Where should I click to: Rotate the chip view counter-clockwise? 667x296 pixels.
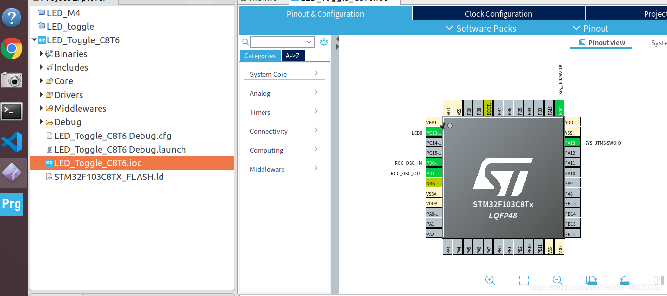[625, 280]
